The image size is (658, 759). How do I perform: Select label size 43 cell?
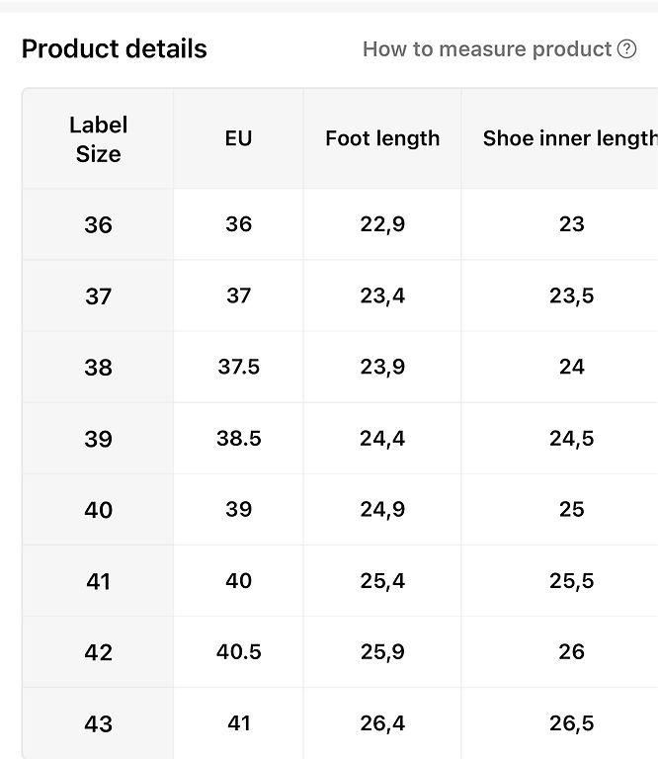(99, 723)
